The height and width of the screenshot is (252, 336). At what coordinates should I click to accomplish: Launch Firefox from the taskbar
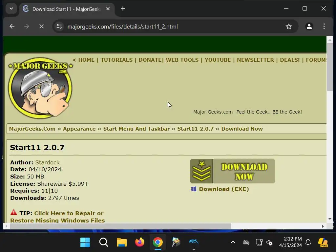[139, 242]
